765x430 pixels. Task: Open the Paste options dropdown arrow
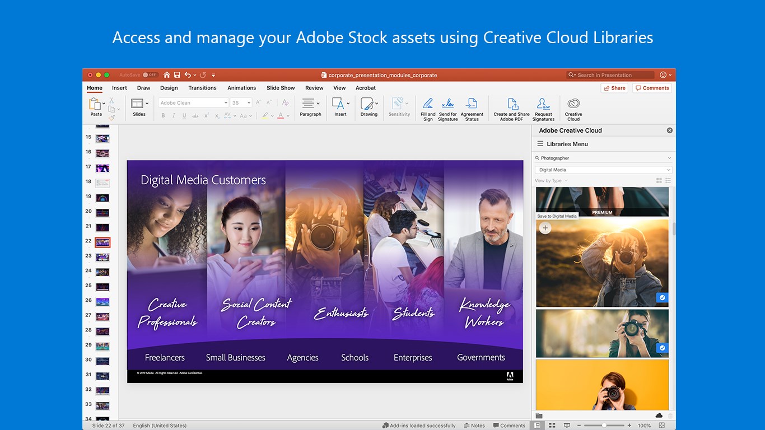click(104, 104)
